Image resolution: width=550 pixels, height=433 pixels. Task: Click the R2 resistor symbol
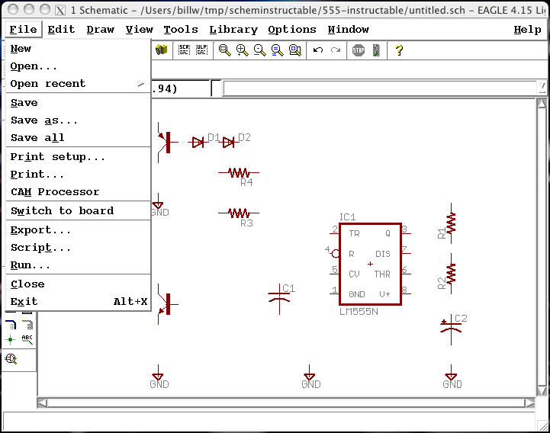[451, 274]
